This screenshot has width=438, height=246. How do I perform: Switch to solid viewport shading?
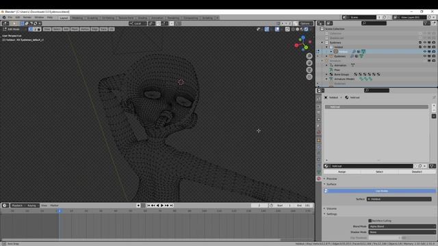click(x=298, y=29)
